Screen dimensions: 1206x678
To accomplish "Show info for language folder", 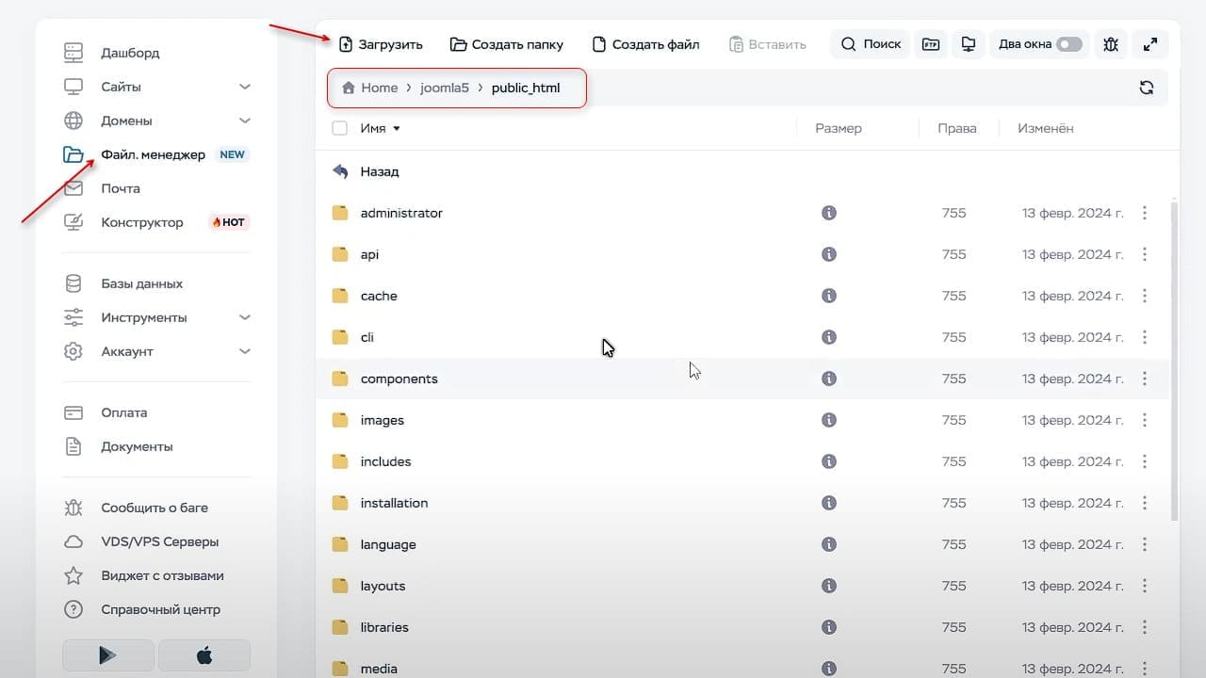I will [829, 544].
